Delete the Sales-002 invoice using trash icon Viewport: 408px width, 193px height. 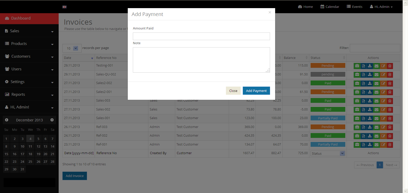pos(390,110)
